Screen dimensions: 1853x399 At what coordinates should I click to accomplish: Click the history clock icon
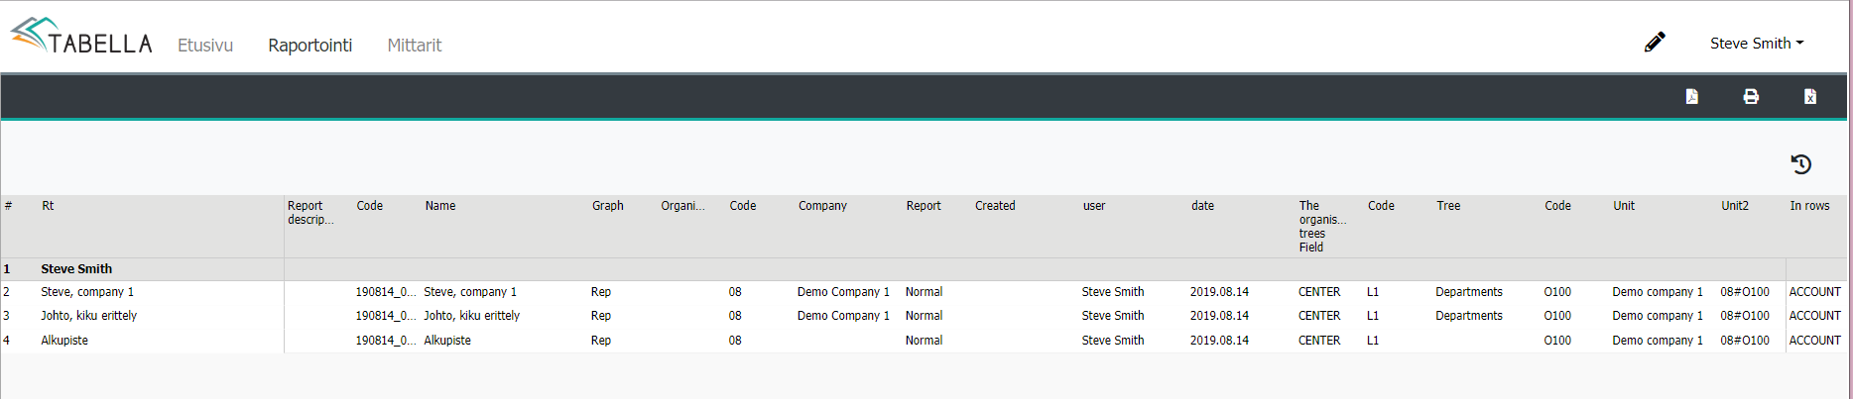[x=1800, y=164]
